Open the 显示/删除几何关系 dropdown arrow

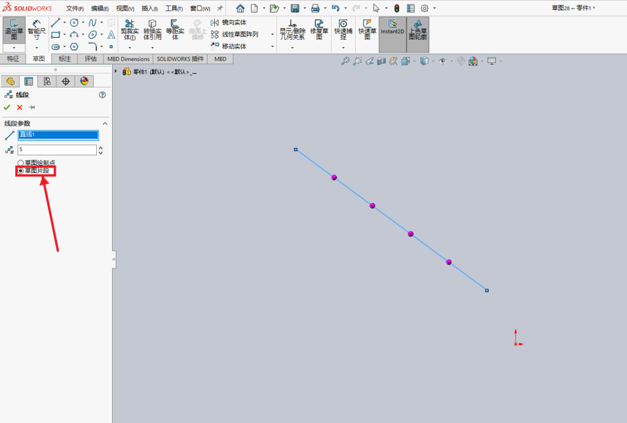[292, 48]
